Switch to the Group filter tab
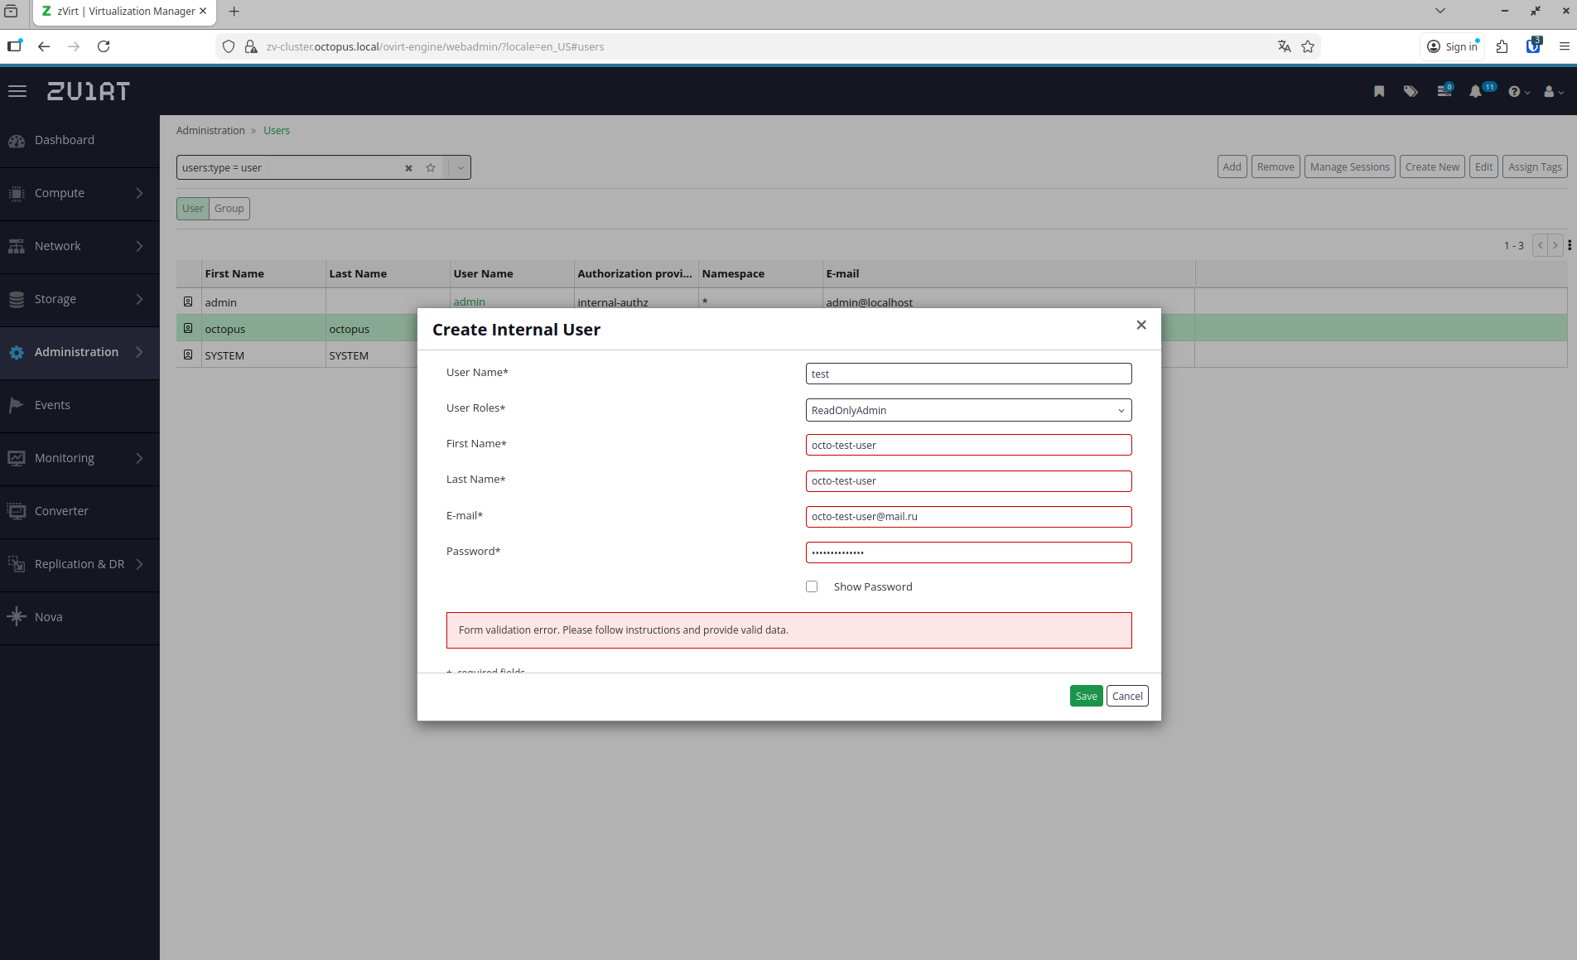The width and height of the screenshot is (1577, 960). [229, 209]
